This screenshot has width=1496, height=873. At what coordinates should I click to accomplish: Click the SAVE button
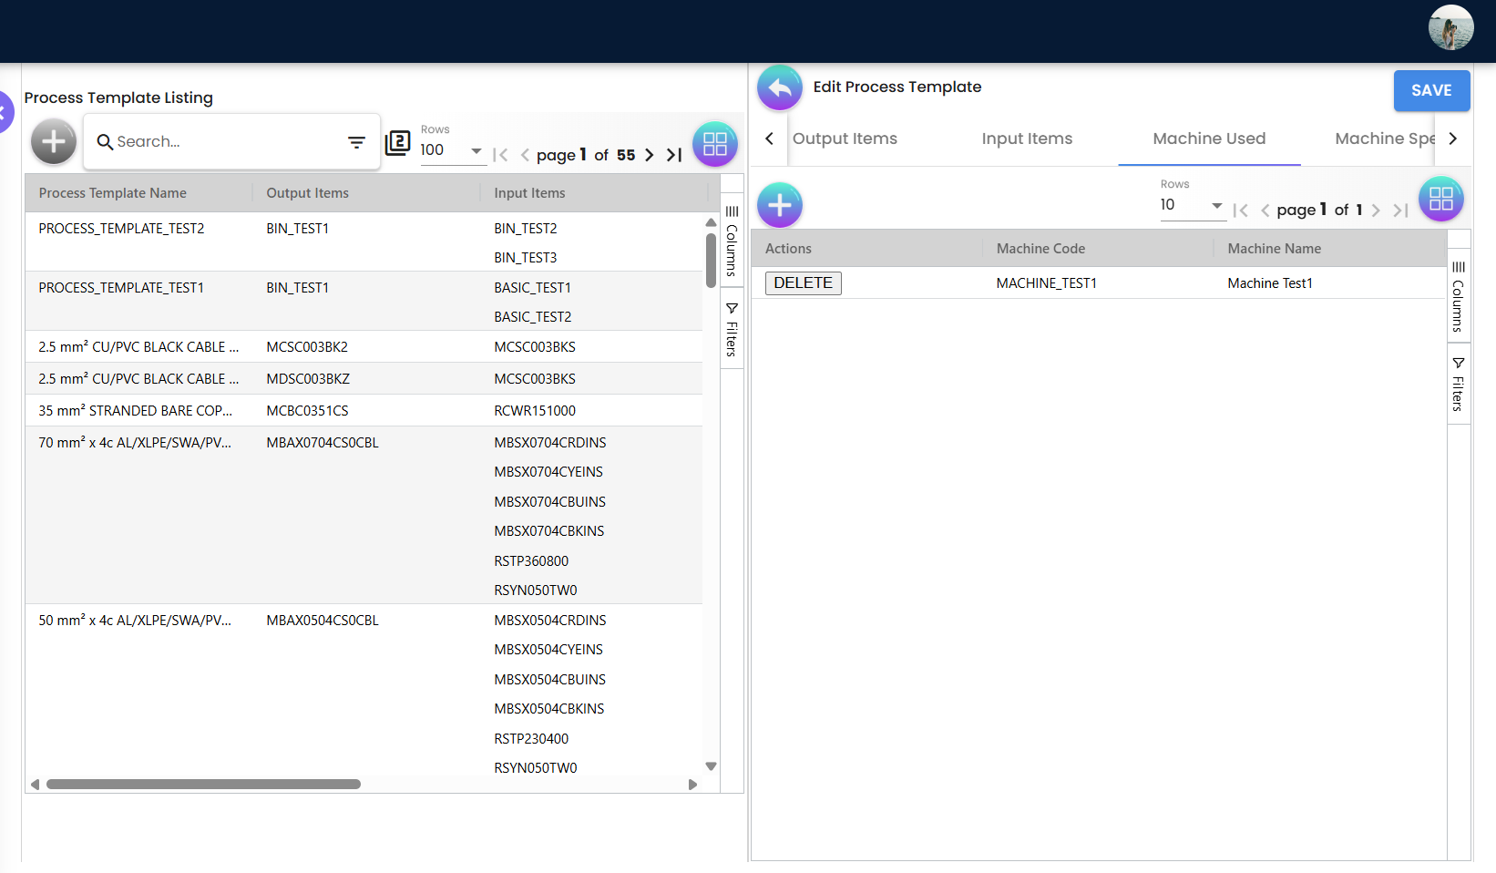click(x=1430, y=90)
